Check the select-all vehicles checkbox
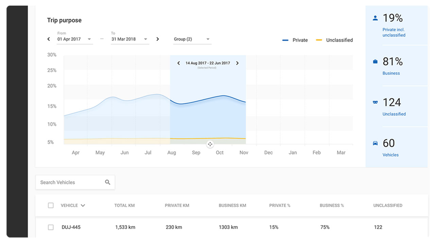 tap(51, 205)
